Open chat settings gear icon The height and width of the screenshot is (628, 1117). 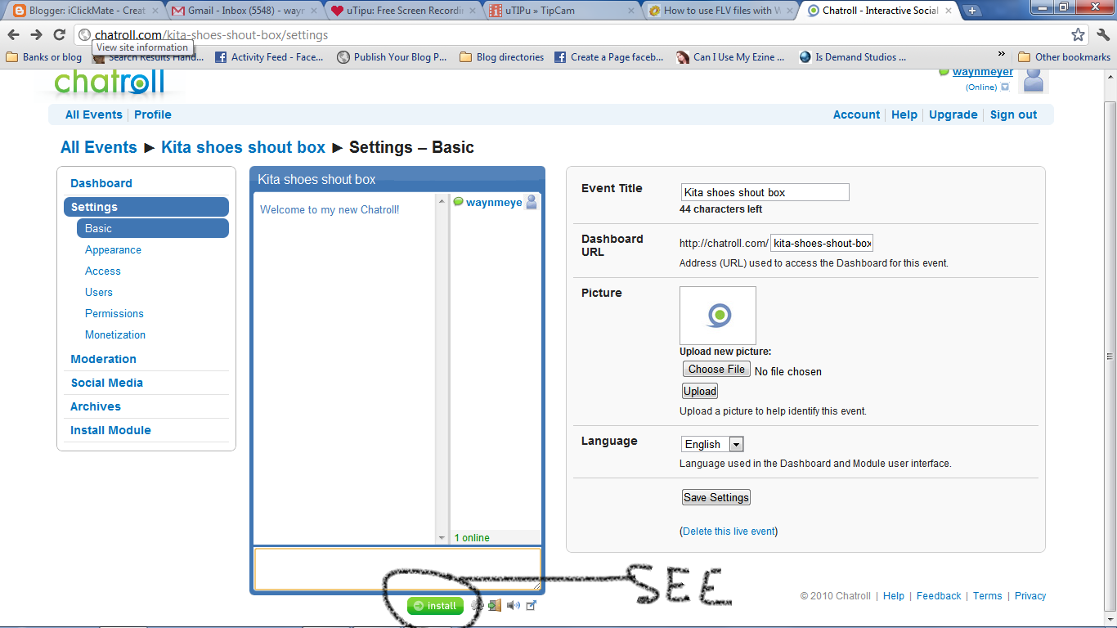pos(478,606)
